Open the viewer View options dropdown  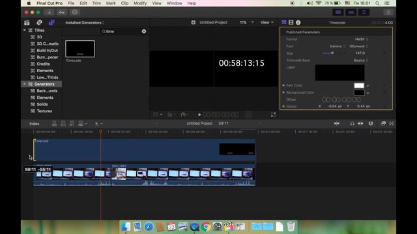(x=266, y=23)
